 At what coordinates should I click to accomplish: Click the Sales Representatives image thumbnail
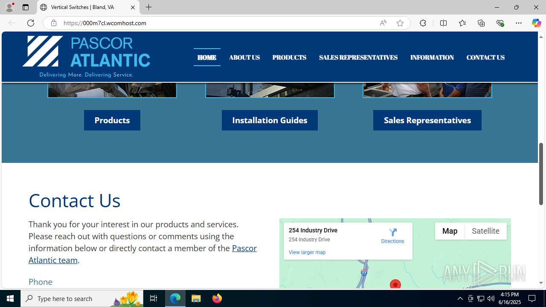tap(427, 90)
